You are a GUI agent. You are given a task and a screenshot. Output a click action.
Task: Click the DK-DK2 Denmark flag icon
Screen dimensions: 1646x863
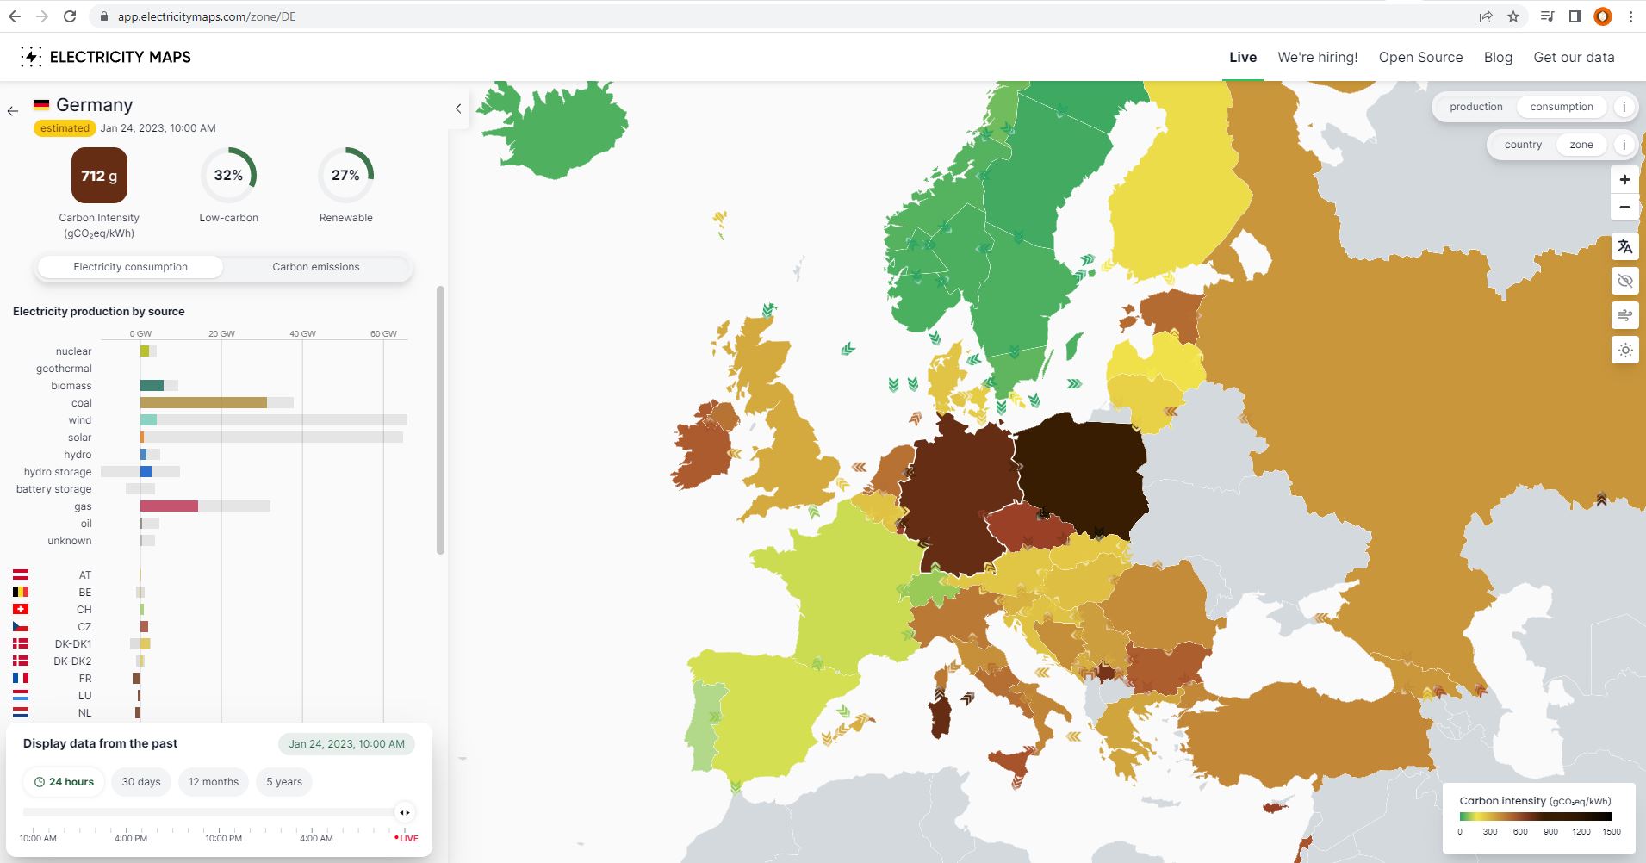tap(21, 661)
